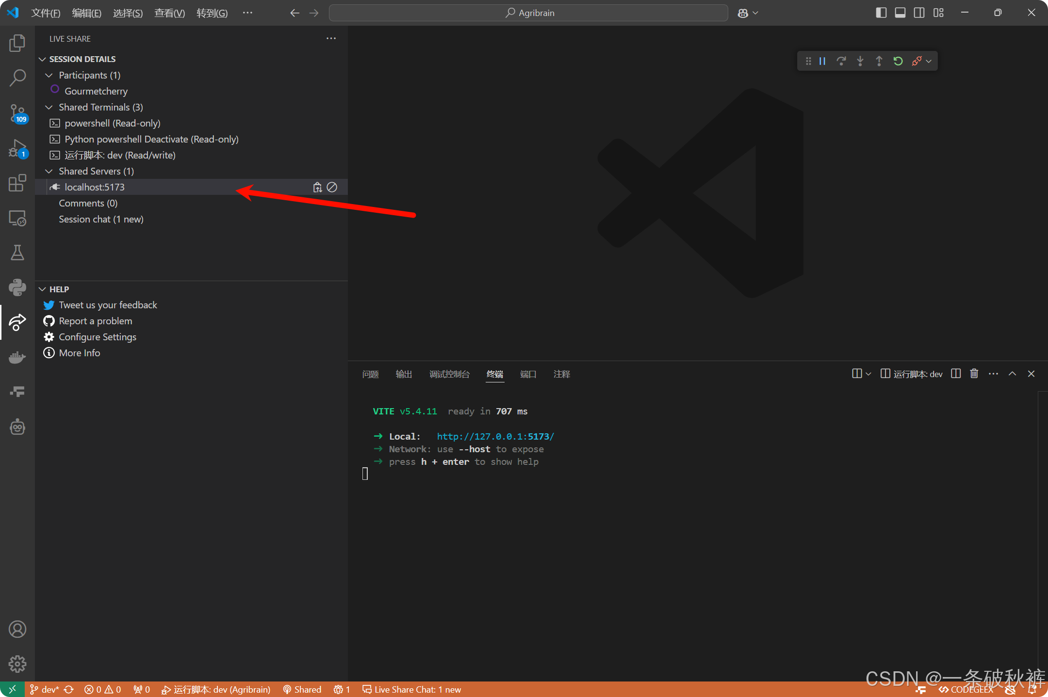
Task: Toggle the bottom panel visibility
Action: tap(900, 13)
